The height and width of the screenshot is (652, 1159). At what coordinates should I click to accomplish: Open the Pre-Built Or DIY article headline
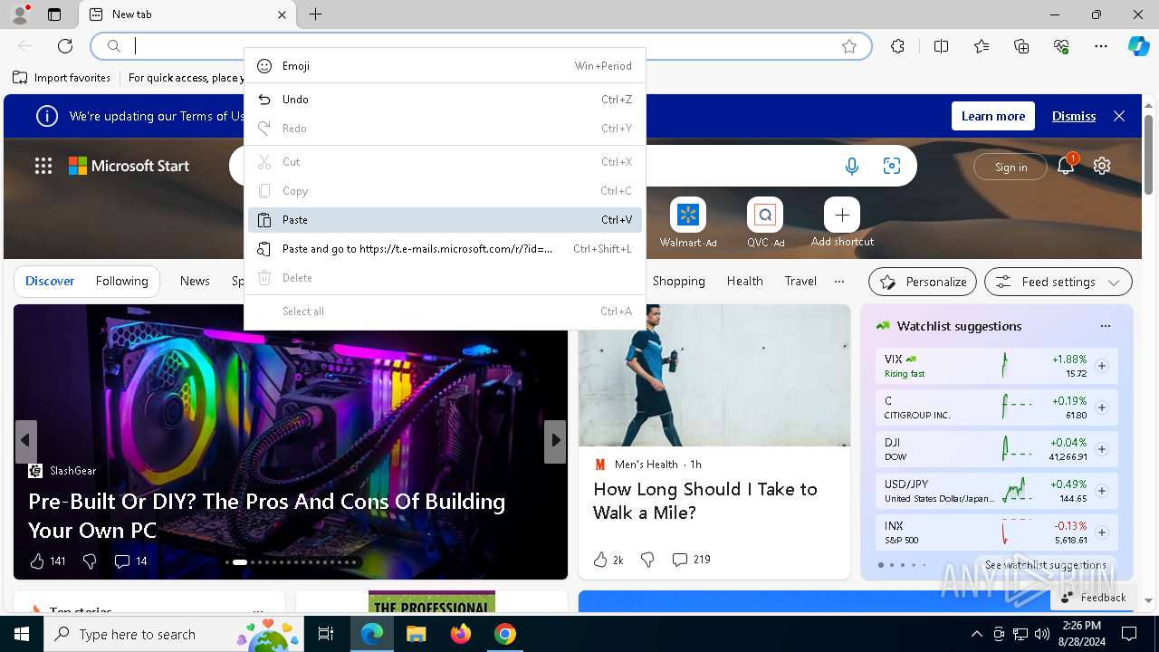[267, 515]
